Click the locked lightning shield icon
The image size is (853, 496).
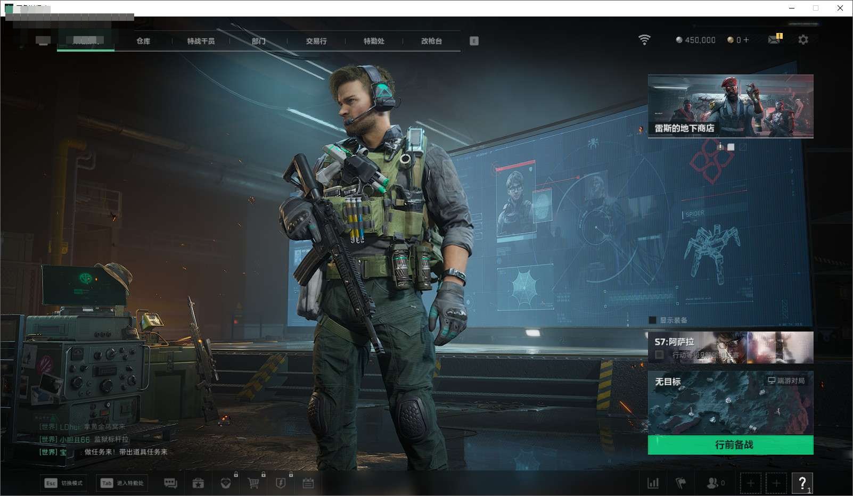281,483
